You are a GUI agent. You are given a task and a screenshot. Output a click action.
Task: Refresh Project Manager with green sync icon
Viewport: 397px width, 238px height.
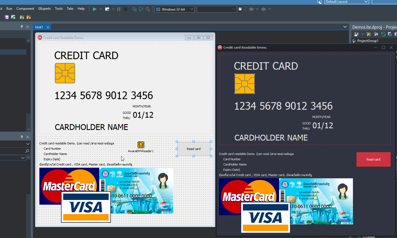(383, 34)
